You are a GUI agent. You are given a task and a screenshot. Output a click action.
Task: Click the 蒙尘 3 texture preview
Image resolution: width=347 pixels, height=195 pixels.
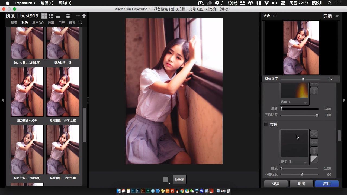[x=294, y=144]
